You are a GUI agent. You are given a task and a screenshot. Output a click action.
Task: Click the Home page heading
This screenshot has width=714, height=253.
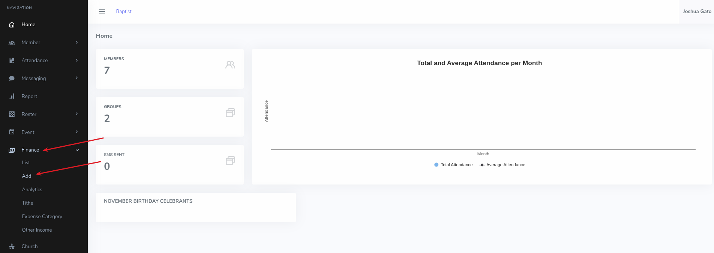point(104,36)
